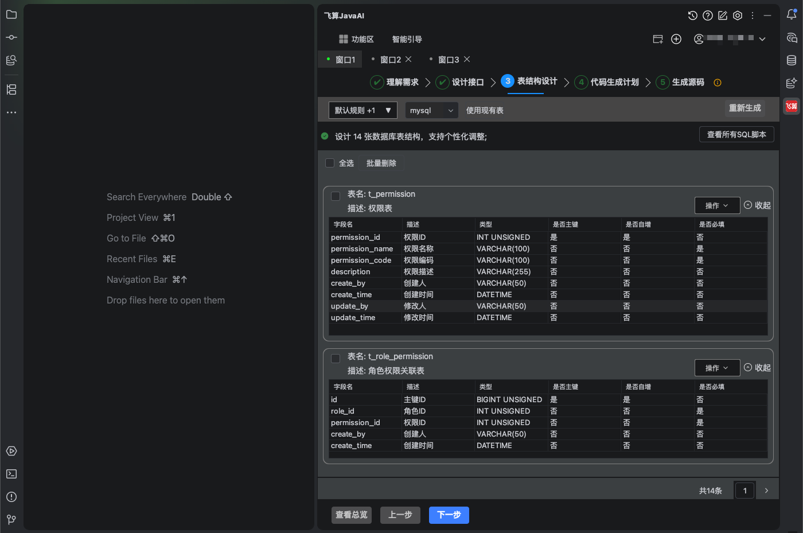Screen dimensions: 803x533
Task: Click the 使用现有表 link
Action: 485,110
